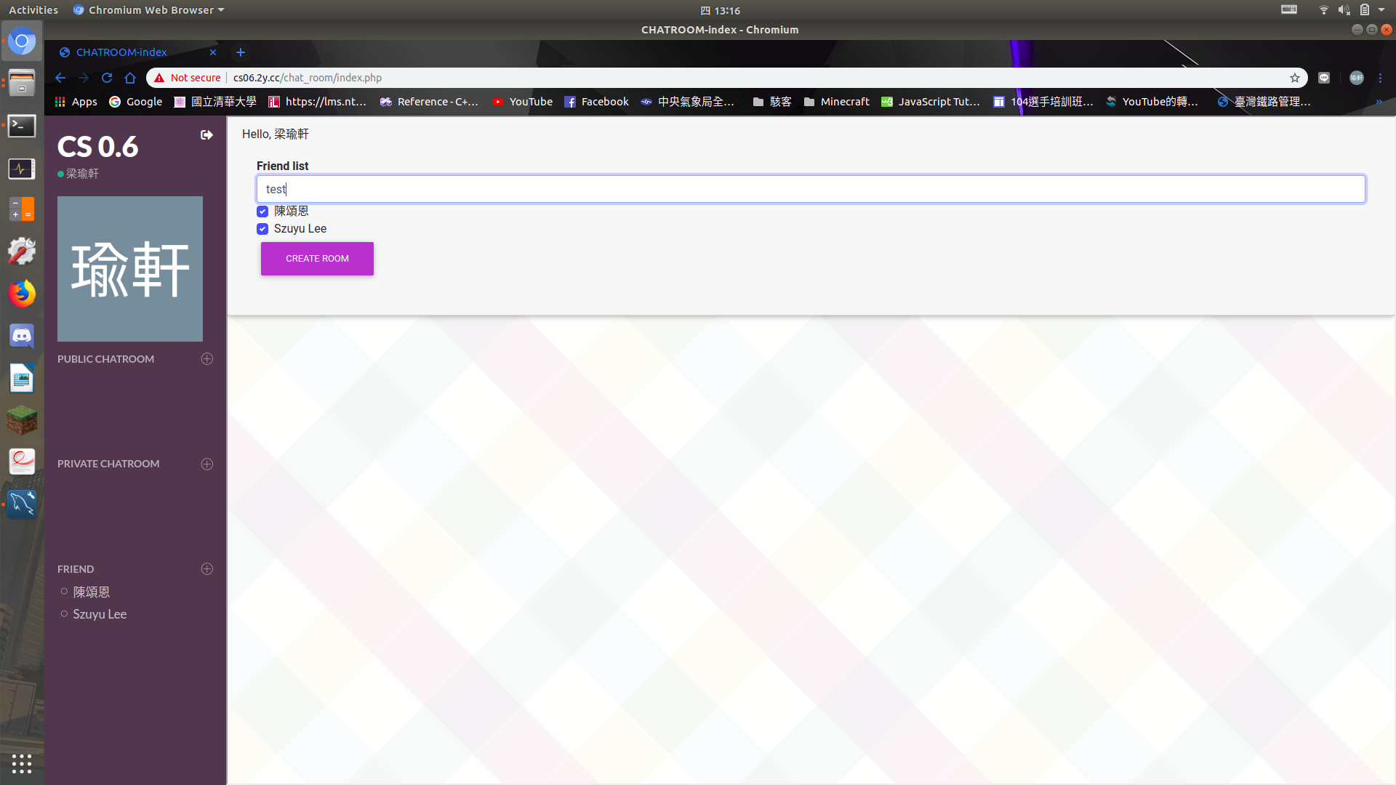This screenshot has width=1396, height=785.
Task: Uncheck the Szuyu Lee checkbox
Action: pyautogui.click(x=262, y=229)
